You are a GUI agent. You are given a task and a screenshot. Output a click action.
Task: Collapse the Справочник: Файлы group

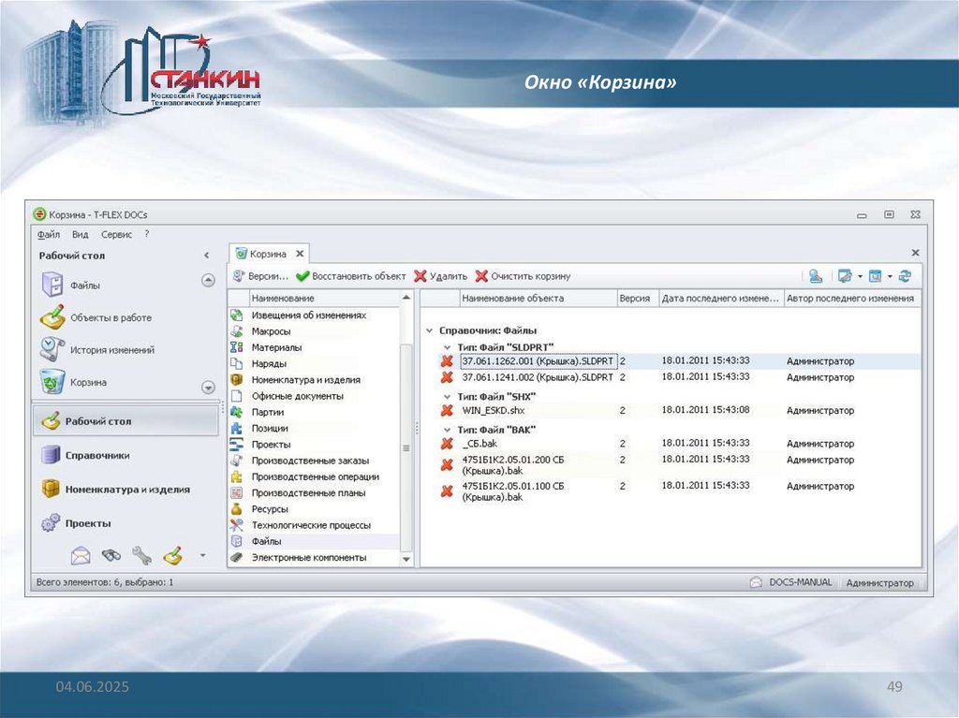(429, 330)
